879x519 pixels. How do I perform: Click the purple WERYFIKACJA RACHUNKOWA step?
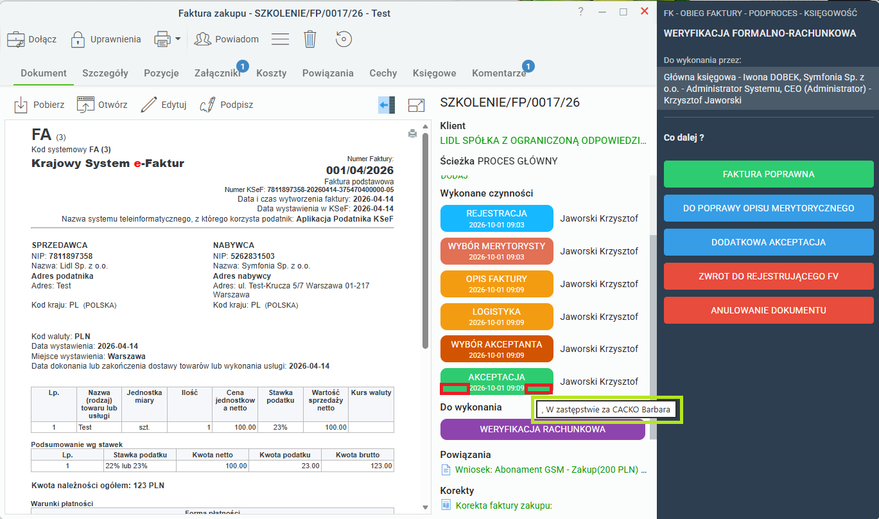543,429
